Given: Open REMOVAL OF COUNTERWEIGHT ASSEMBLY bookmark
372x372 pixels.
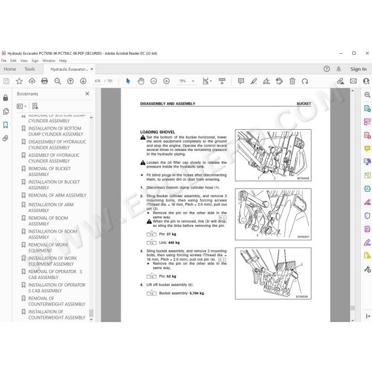Looking at the screenshot, I should [57, 301].
